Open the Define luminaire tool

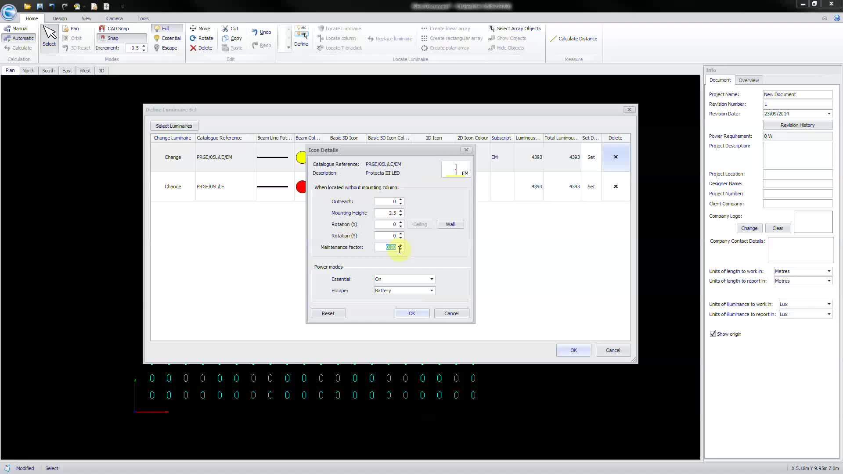(301, 36)
